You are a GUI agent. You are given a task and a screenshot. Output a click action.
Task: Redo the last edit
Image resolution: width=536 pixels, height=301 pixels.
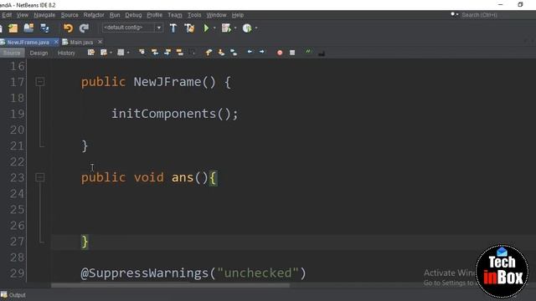tap(84, 28)
